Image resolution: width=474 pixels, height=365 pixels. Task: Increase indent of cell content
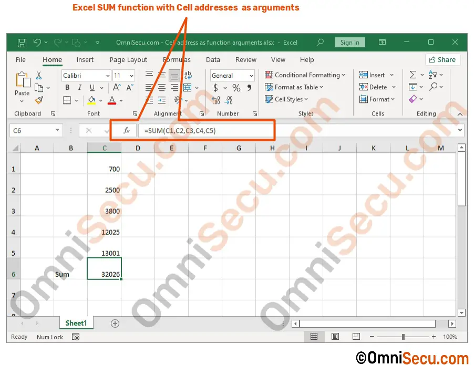click(162, 100)
